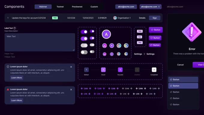The height and width of the screenshot is (115, 204).
Task: Click the amount 0.91862ℏ
Action: (102, 18)
